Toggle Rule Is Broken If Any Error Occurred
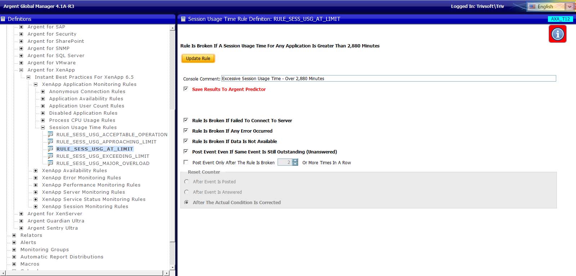576x276 pixels. tap(186, 131)
